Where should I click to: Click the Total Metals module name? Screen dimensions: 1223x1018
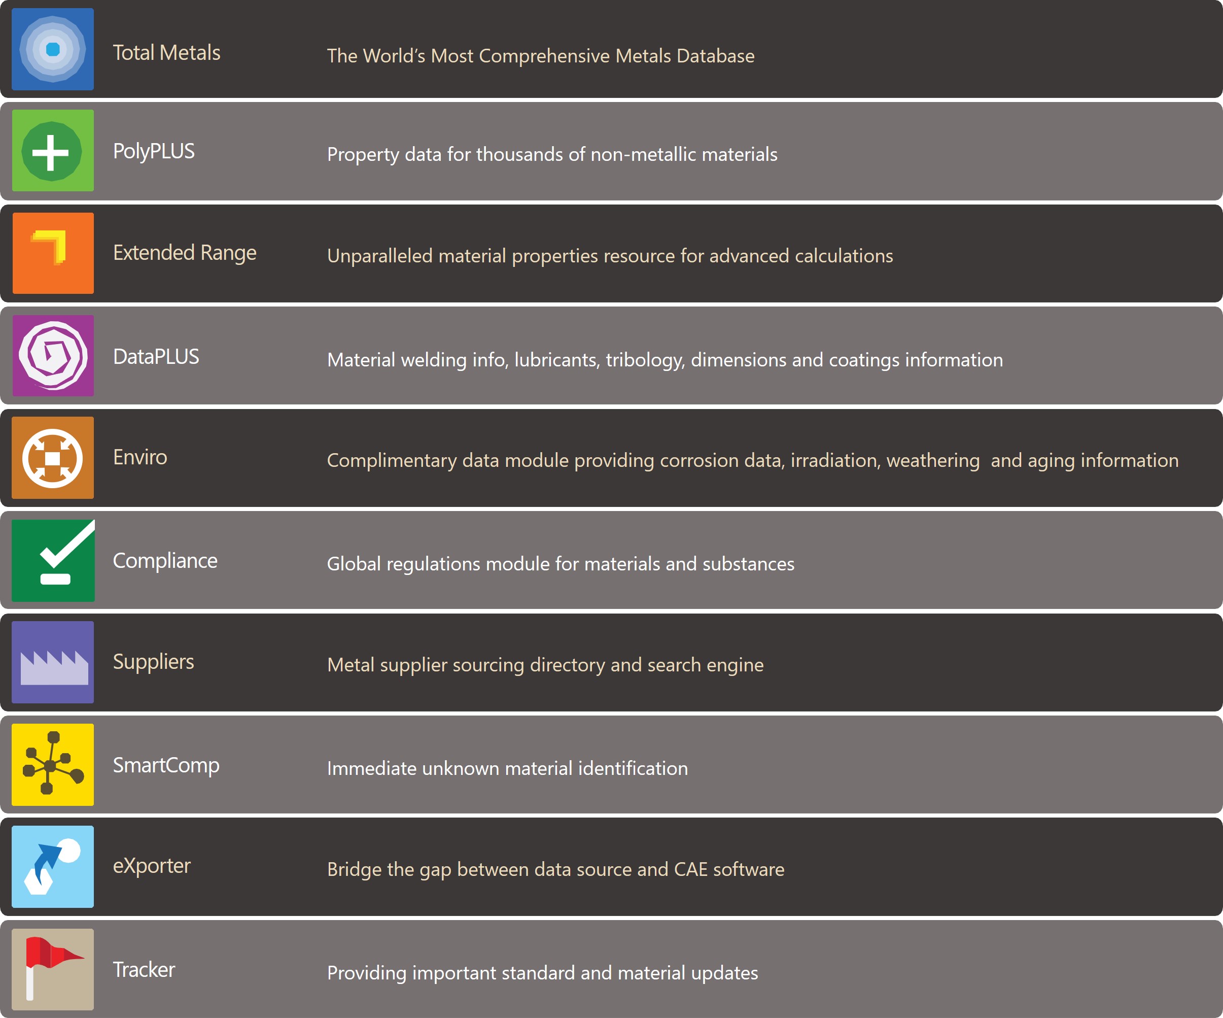click(x=166, y=53)
